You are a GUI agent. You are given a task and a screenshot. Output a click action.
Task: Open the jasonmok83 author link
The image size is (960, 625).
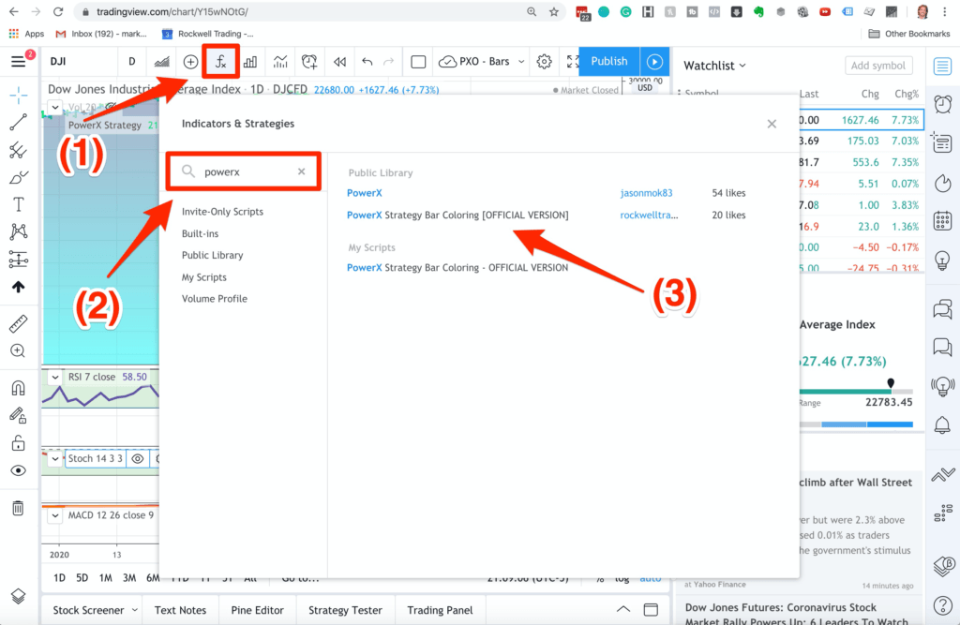coord(646,193)
